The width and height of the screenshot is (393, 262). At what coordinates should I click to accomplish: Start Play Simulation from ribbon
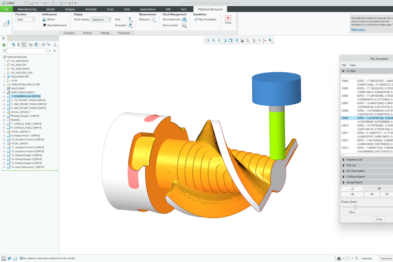[204, 19]
